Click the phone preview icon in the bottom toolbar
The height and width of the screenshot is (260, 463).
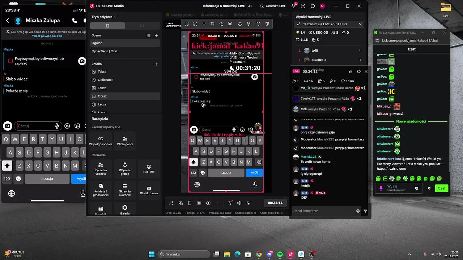point(190,203)
